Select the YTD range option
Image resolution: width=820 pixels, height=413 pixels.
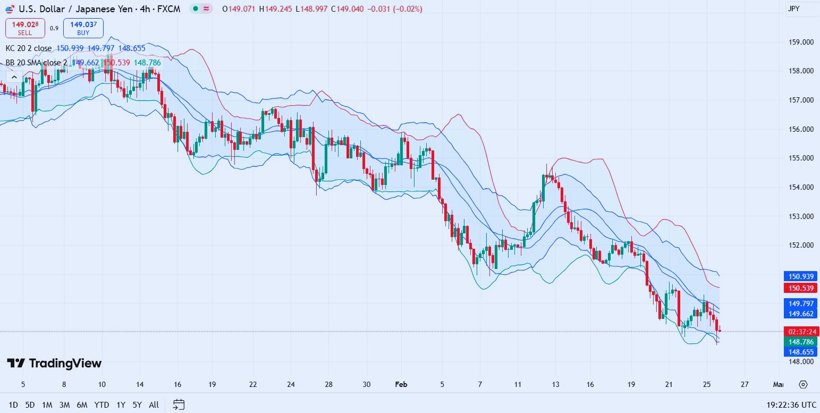(x=102, y=404)
